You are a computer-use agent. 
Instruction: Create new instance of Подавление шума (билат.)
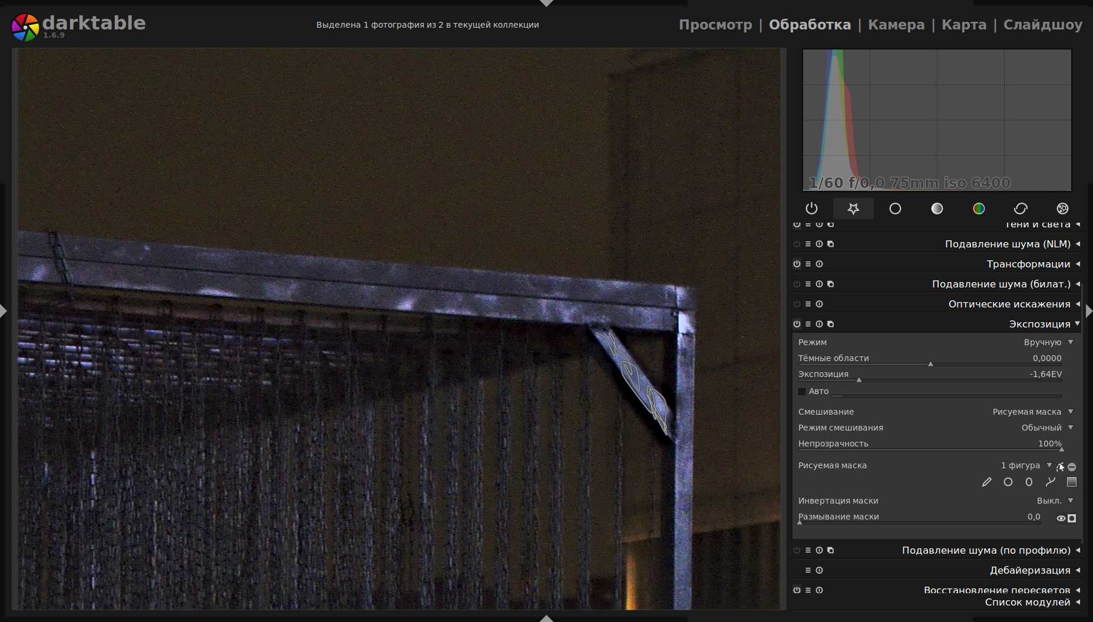click(x=830, y=284)
